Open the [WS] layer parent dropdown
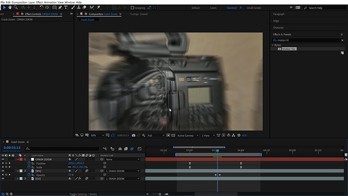The height and width of the screenshot is (196, 348). [x=123, y=171]
